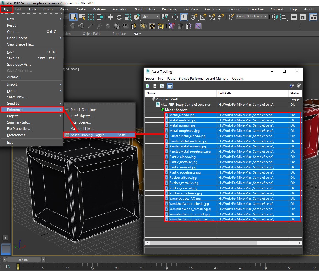Select the Select and Move tool

click(110, 16)
